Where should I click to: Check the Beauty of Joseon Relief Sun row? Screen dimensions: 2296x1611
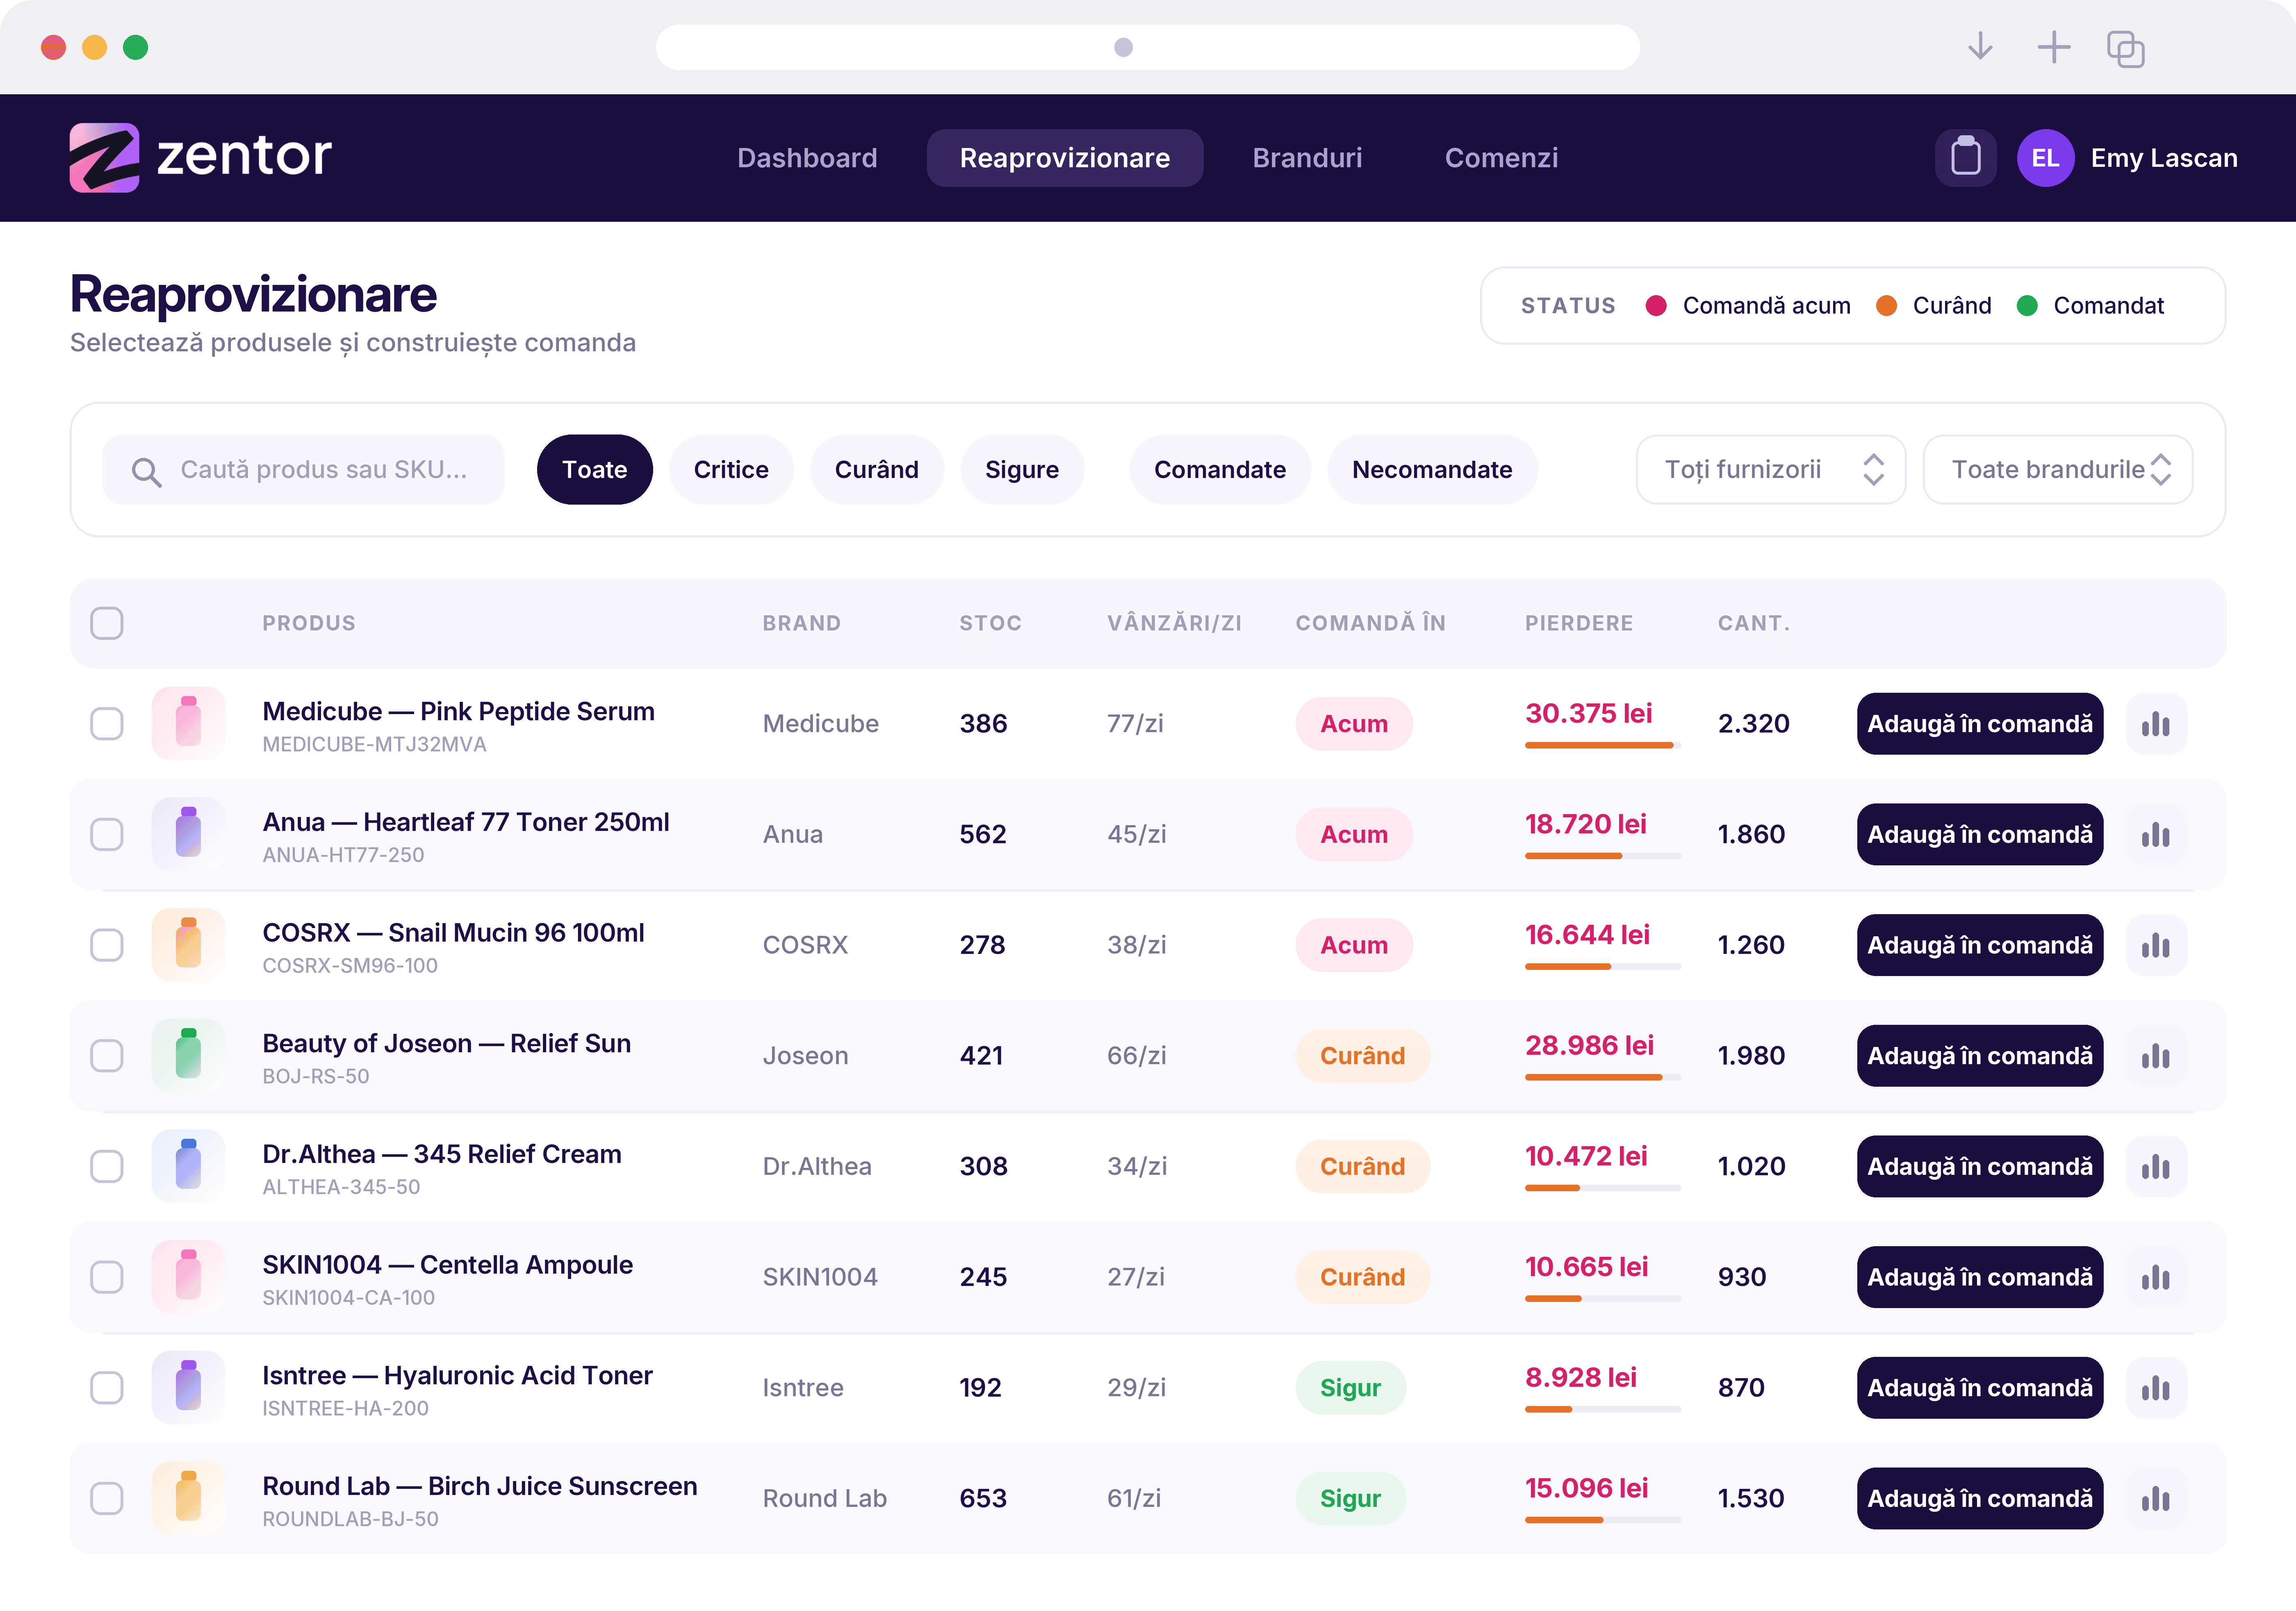[107, 1056]
